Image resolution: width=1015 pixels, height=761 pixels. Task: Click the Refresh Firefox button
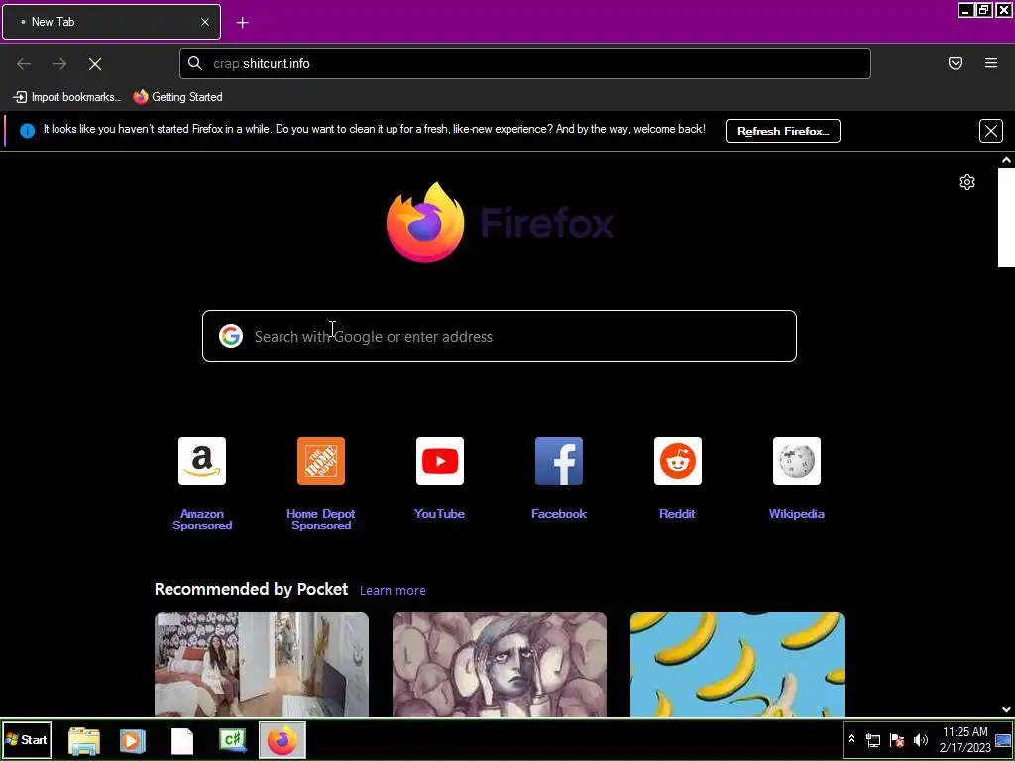[x=783, y=131]
